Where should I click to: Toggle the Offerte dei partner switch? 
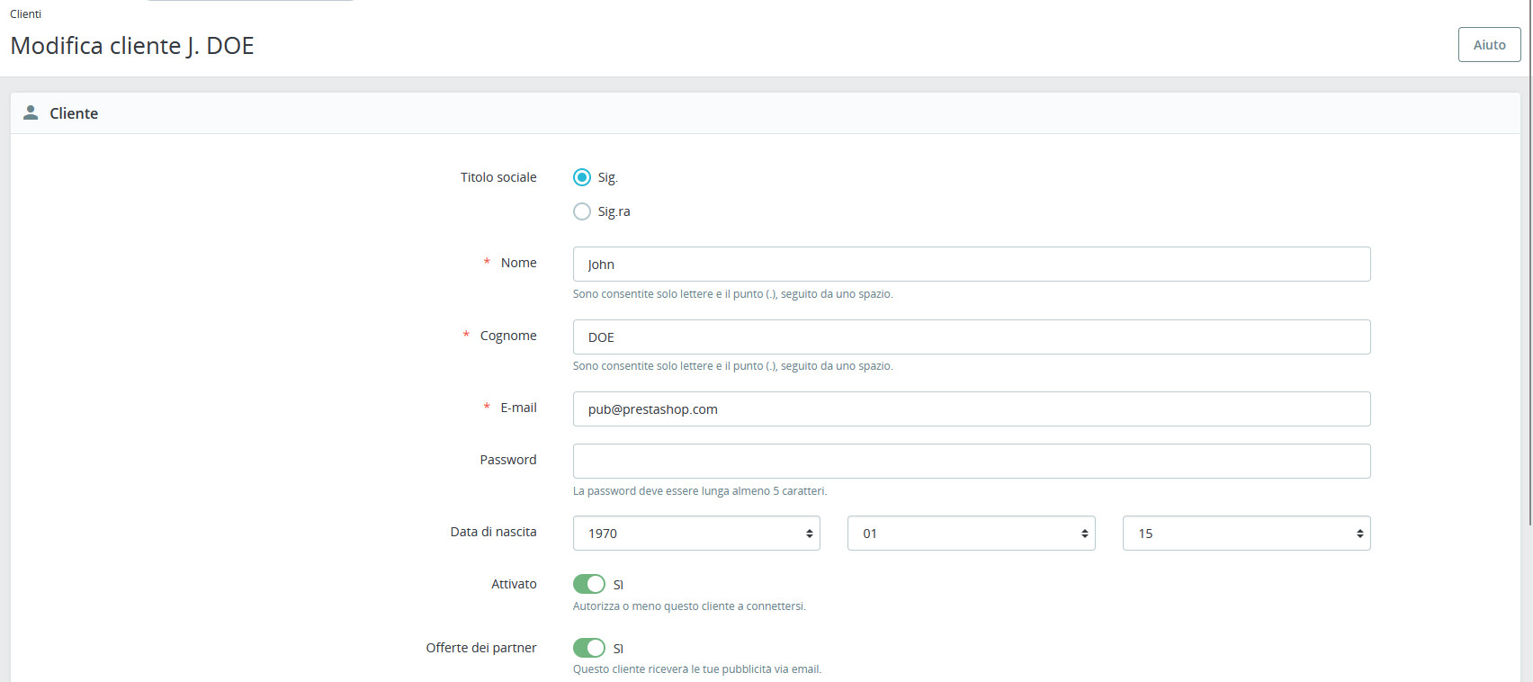coord(589,648)
